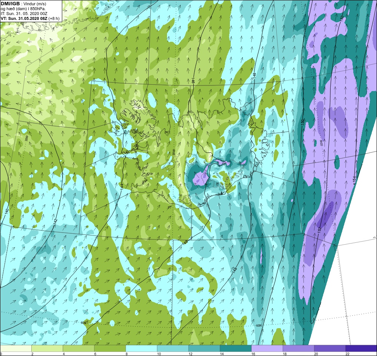Click the legend scale value "22"

coord(348,354)
